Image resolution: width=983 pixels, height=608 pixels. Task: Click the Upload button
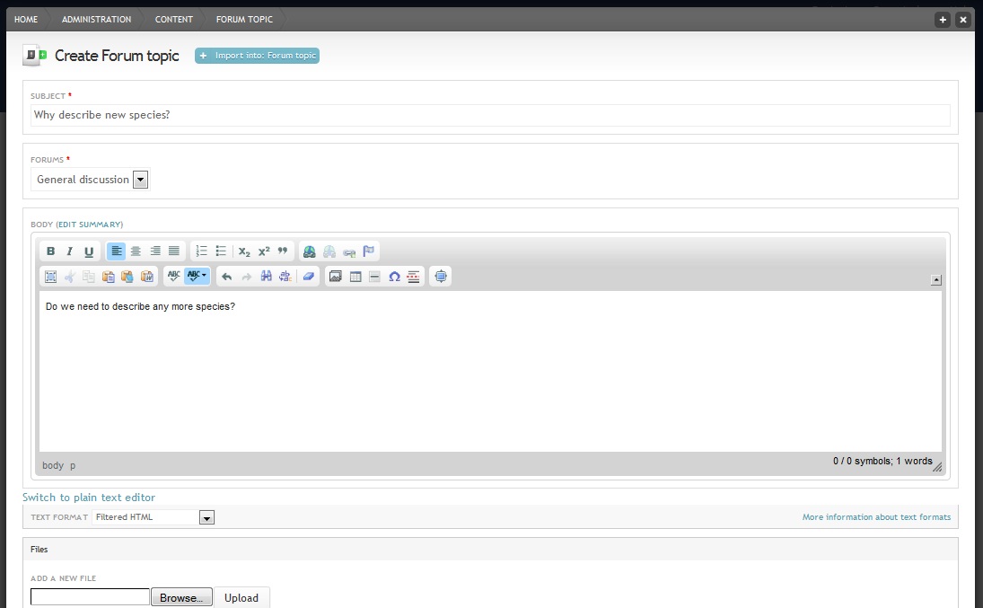click(x=241, y=598)
